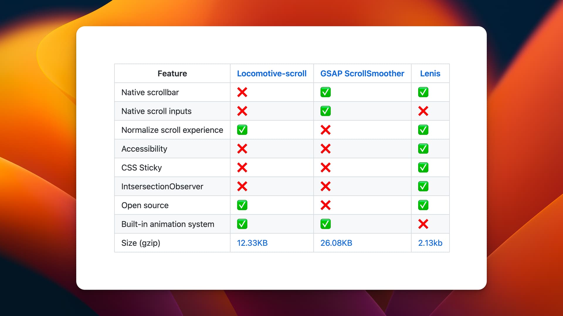The image size is (563, 316).
Task: Click the green check for Lenis Native scrollbar
Action: click(x=423, y=92)
